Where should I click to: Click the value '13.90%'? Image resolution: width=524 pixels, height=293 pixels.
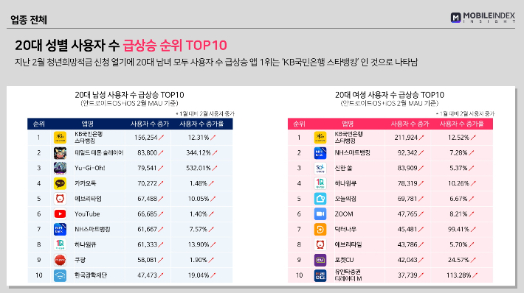click(x=199, y=244)
